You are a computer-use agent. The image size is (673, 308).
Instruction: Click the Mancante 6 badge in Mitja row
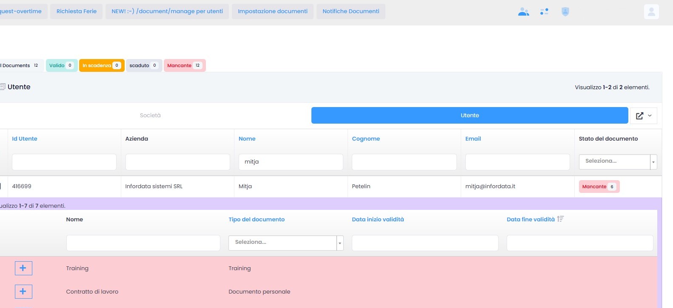pyautogui.click(x=599, y=186)
